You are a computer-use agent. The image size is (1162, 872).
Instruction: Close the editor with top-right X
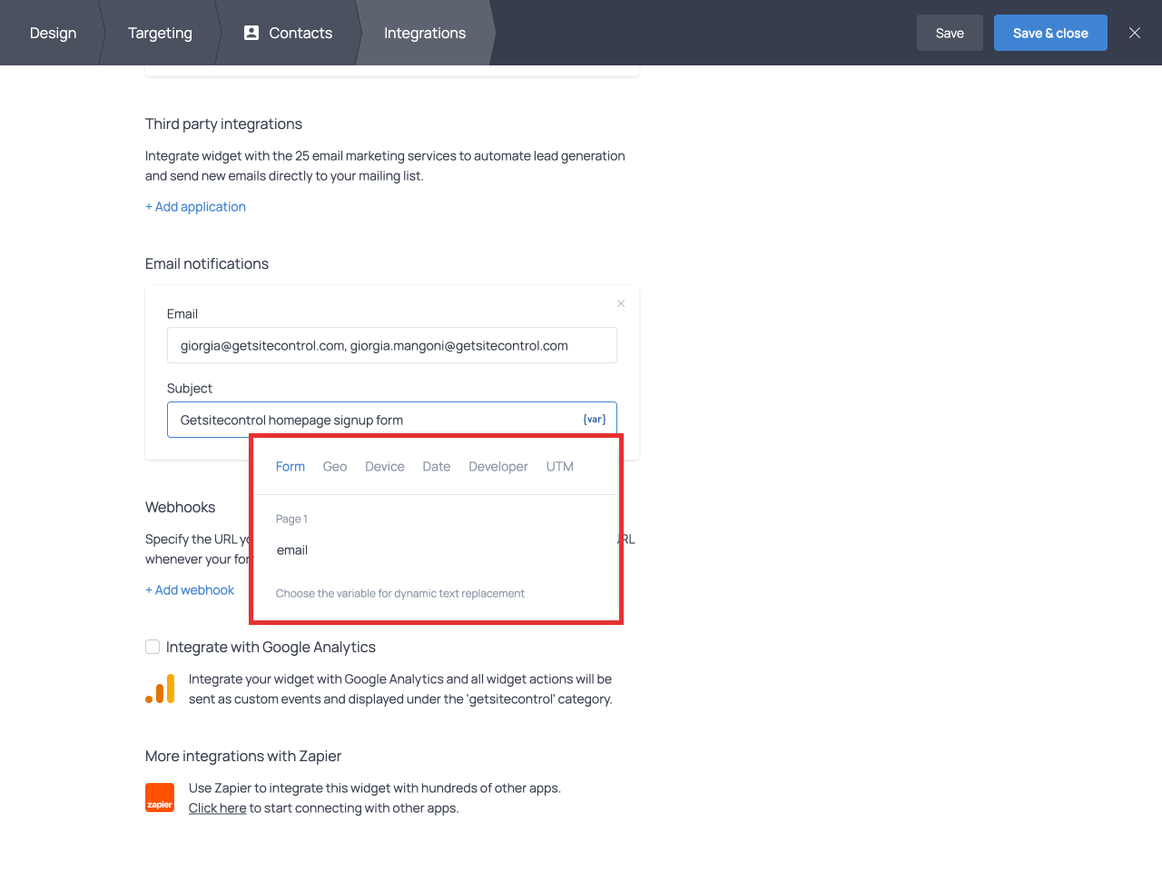[x=1134, y=33]
